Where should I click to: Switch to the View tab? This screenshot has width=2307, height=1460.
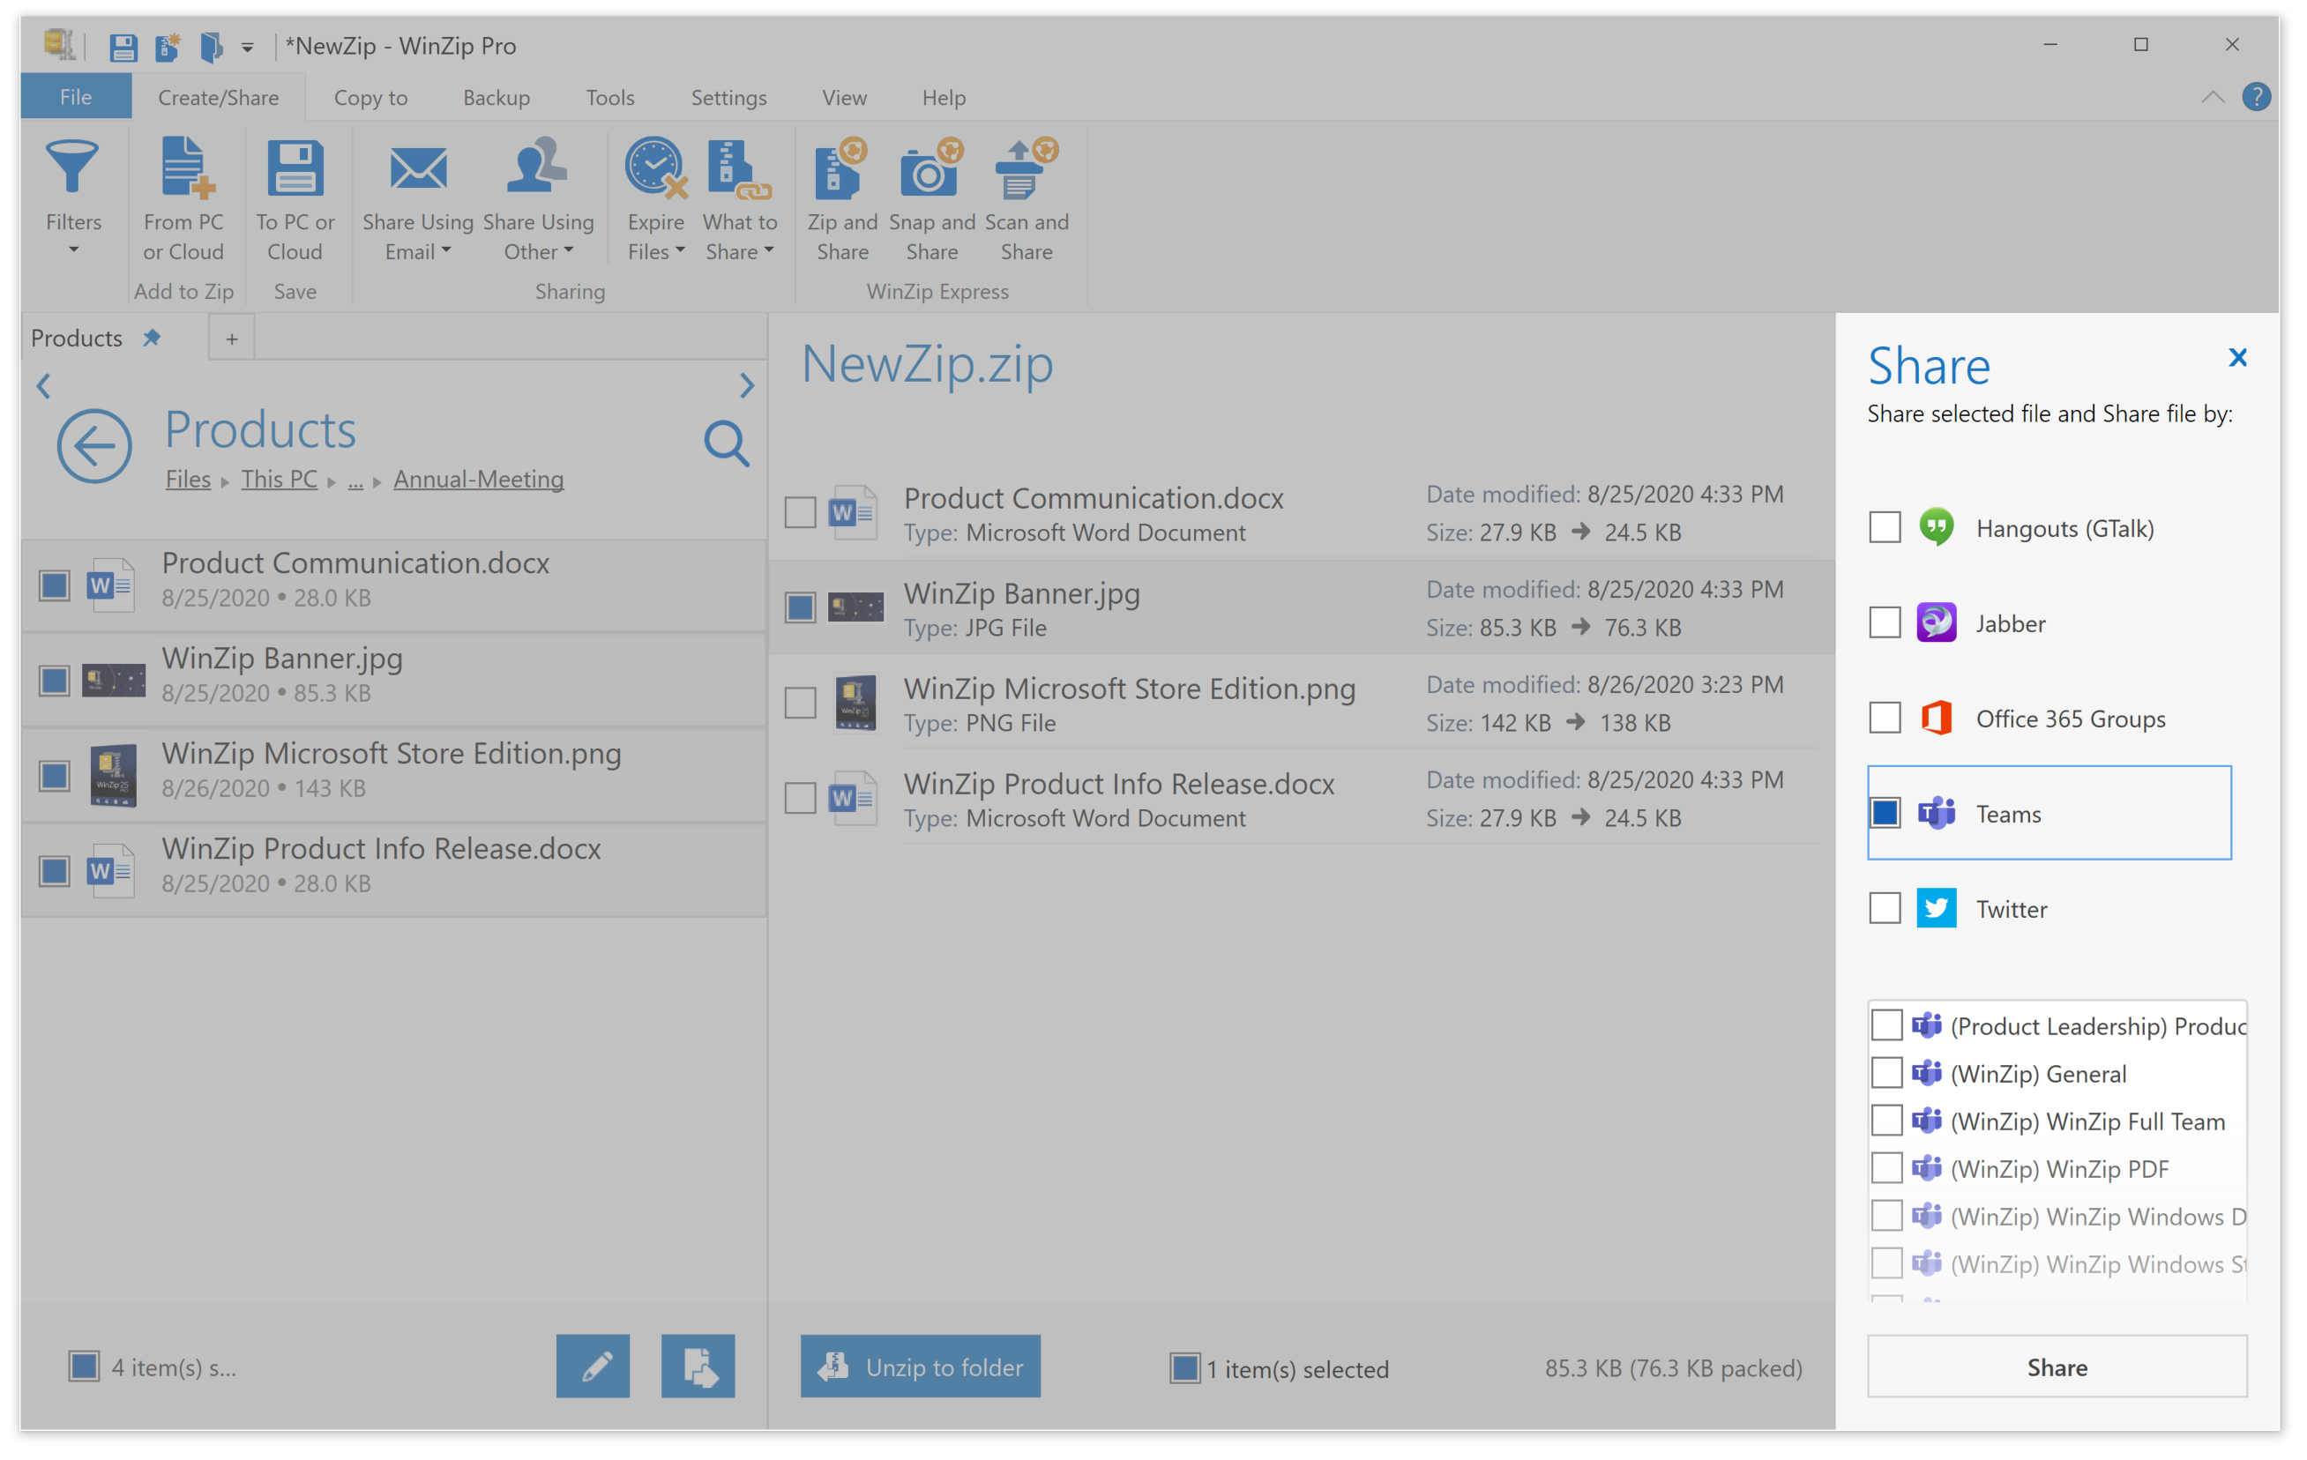844,97
